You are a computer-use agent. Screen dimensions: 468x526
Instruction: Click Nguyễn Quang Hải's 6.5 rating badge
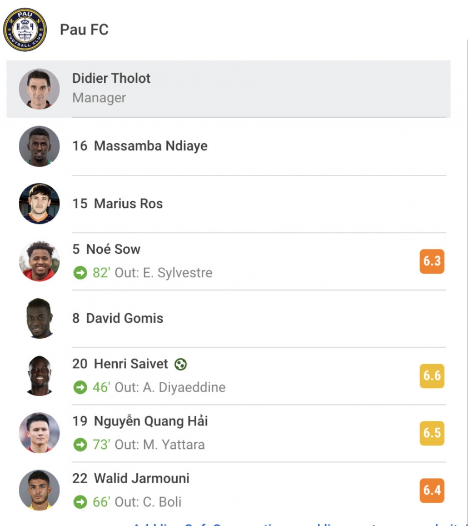click(x=432, y=433)
